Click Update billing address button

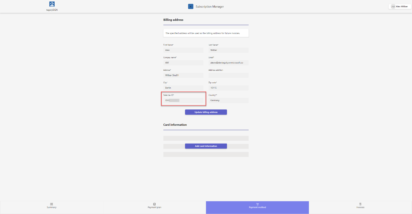point(206,112)
